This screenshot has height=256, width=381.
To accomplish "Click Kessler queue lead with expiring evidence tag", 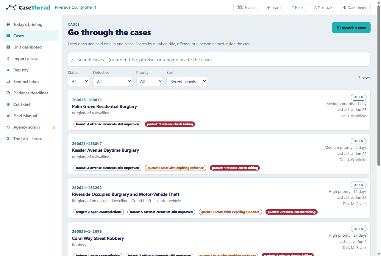I will pos(176,168).
